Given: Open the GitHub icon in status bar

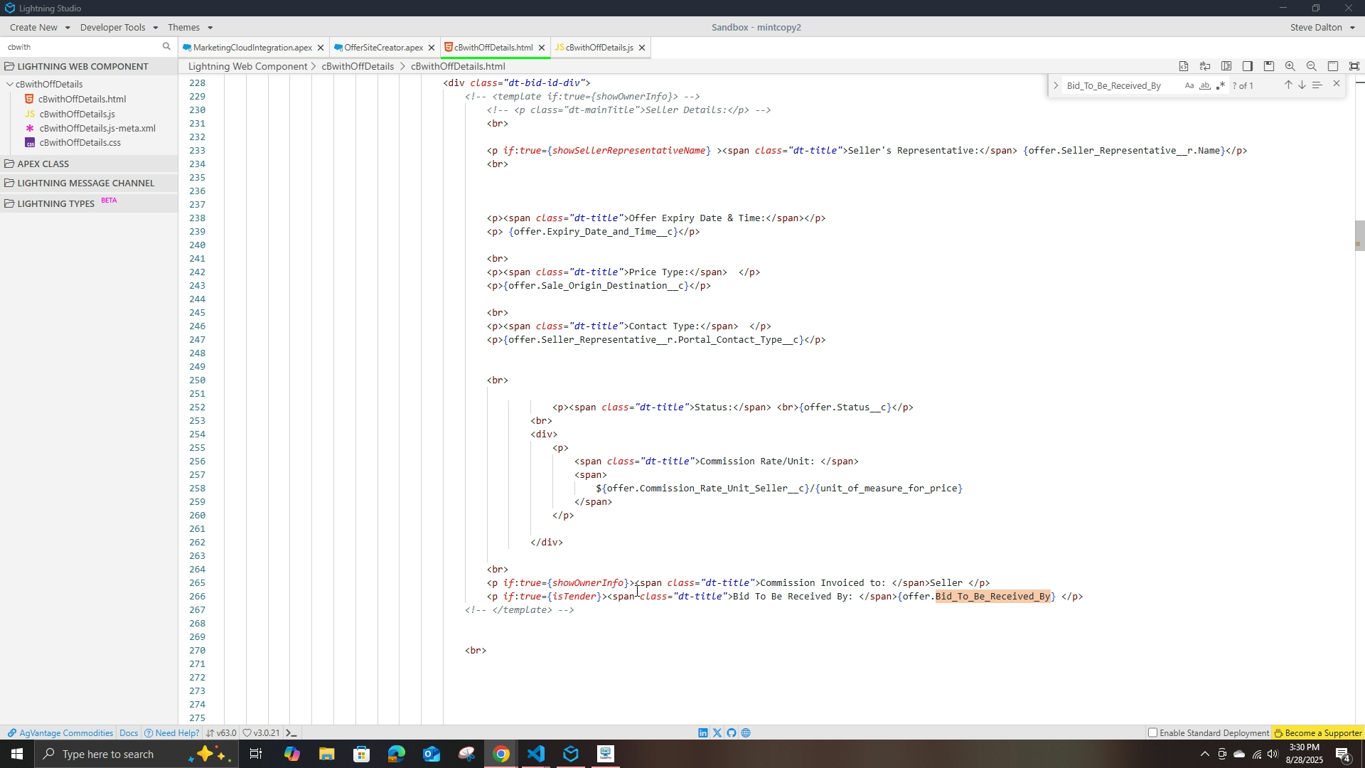Looking at the screenshot, I should click(x=732, y=733).
